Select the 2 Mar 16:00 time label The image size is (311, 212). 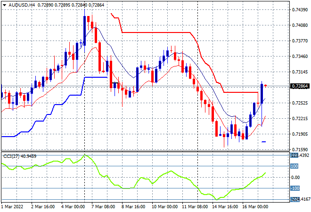(43, 207)
